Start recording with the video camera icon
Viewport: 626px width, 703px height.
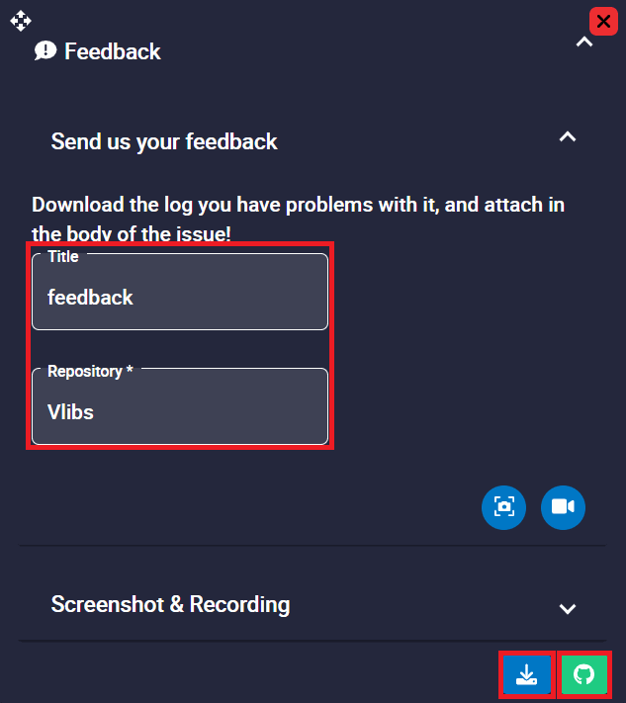pos(563,507)
